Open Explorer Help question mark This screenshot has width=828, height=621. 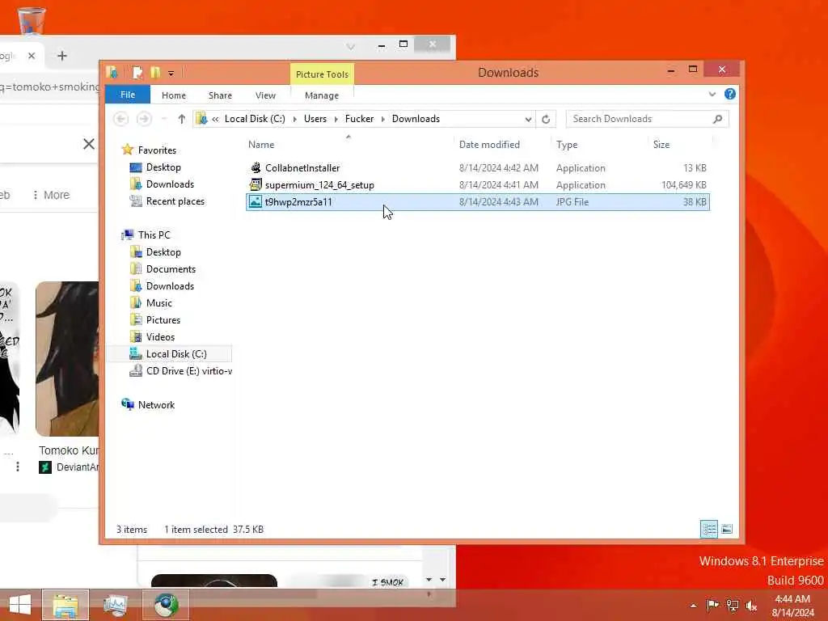coord(730,94)
